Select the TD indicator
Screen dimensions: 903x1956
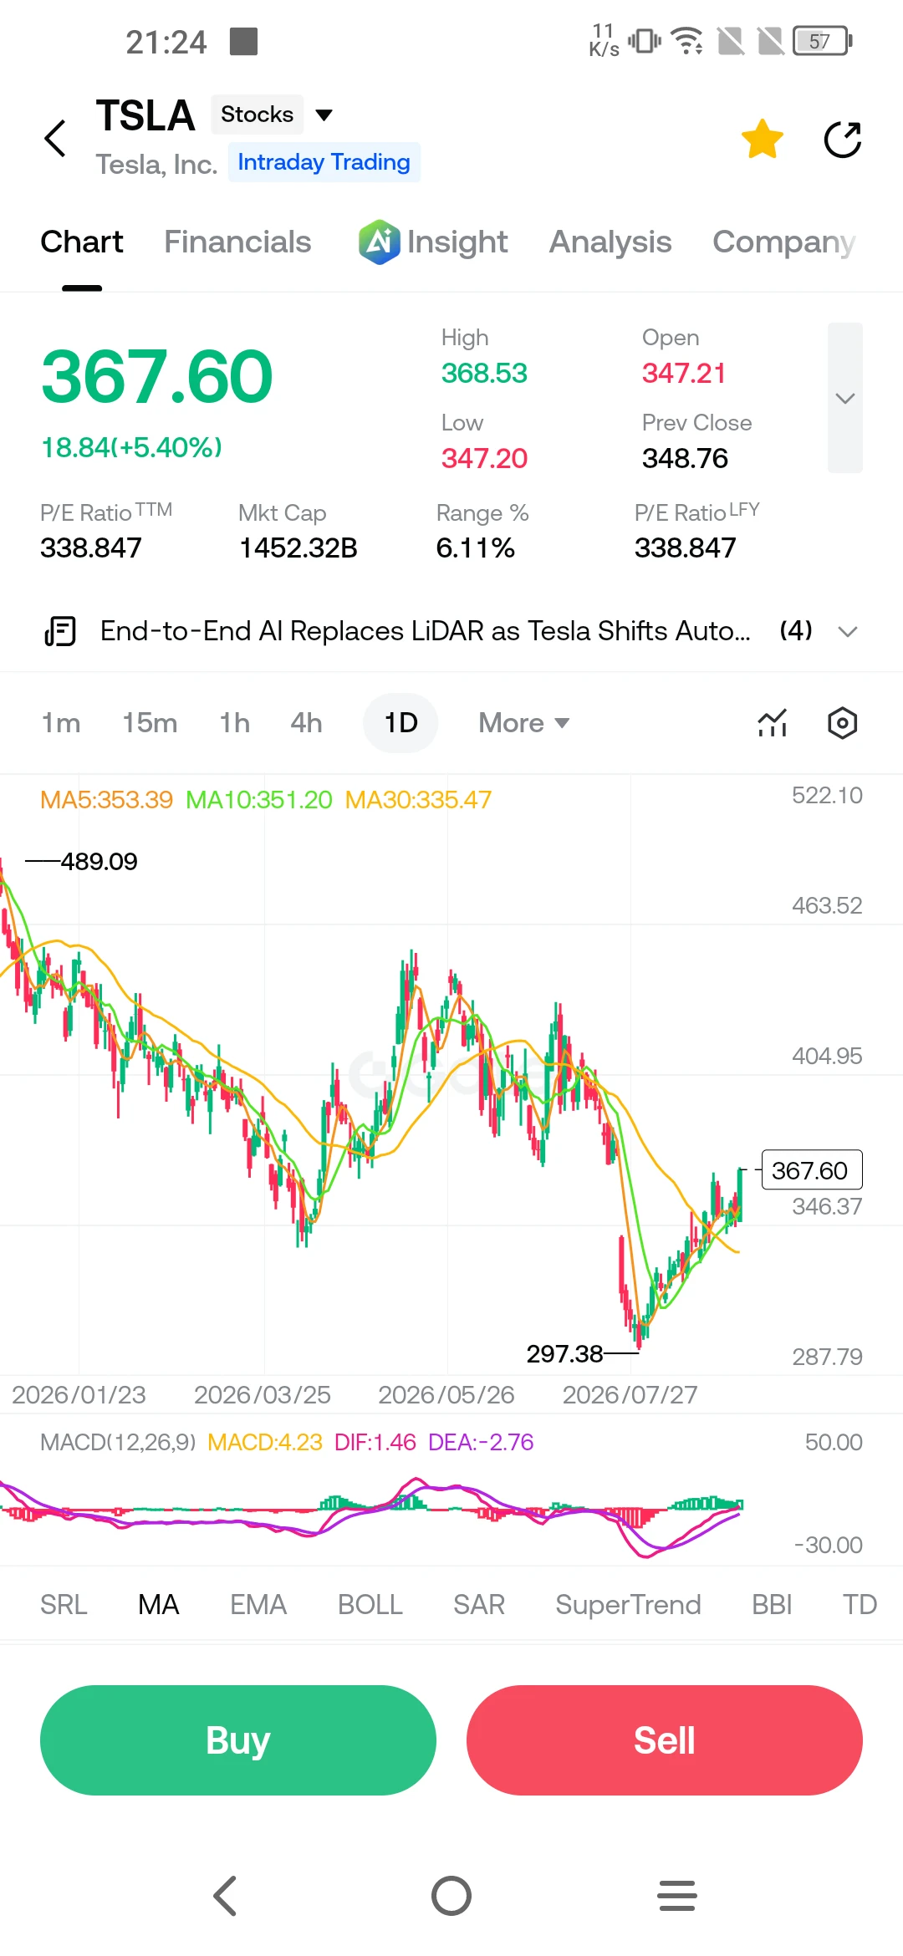pyautogui.click(x=860, y=1605)
